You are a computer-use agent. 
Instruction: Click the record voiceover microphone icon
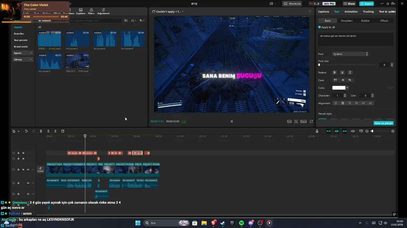point(317,131)
